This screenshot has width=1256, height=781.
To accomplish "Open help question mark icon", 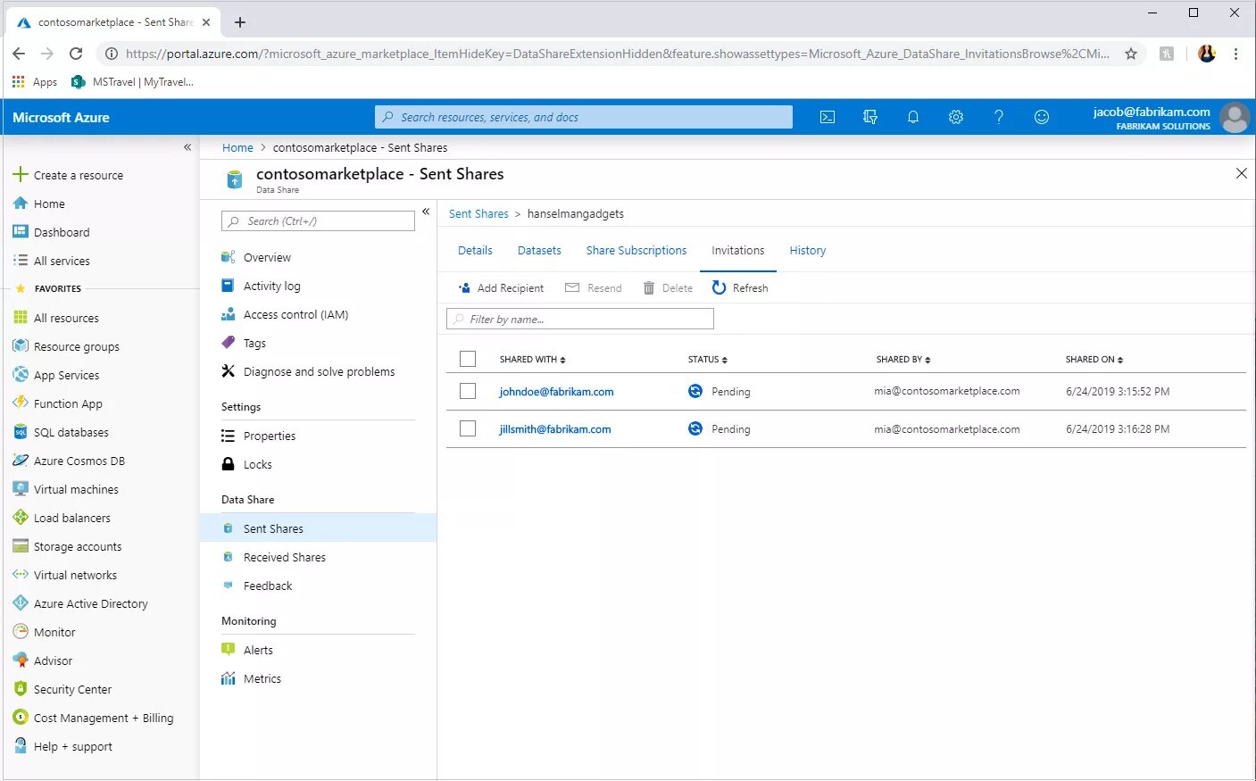I will click(x=999, y=117).
